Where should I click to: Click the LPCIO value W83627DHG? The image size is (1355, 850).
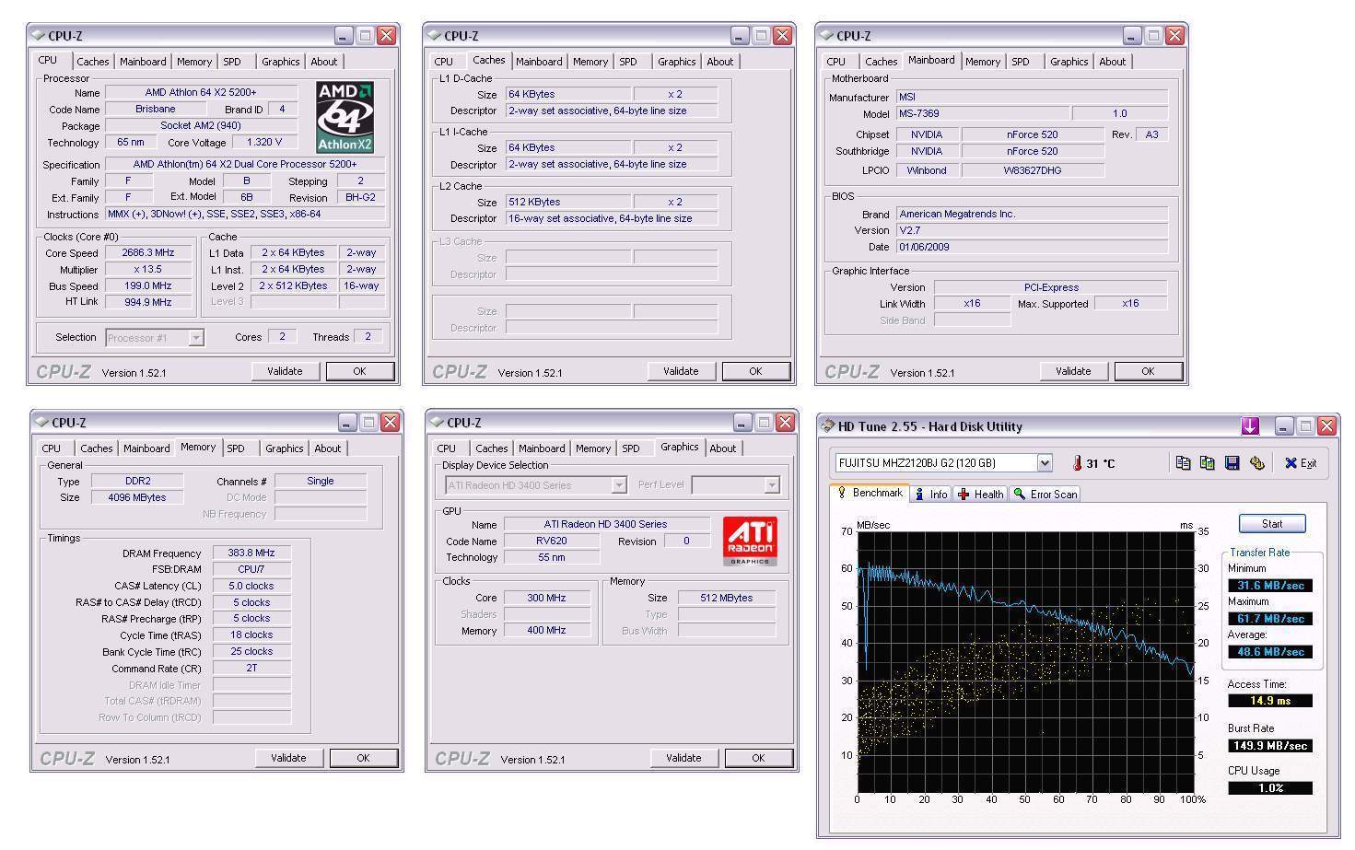[x=1032, y=170]
